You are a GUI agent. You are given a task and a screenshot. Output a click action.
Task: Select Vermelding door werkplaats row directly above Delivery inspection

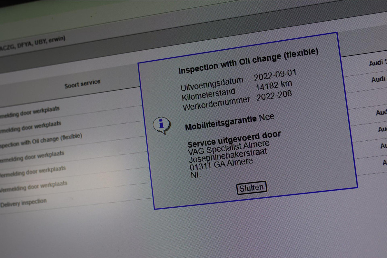(x=33, y=186)
